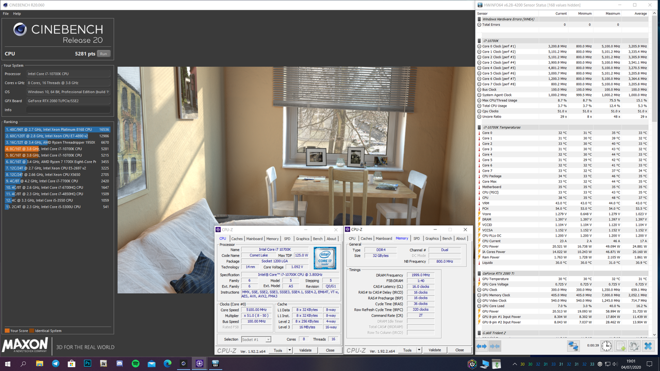Viewport: 660px width, 371px height.
Task: Click the Intel Core i7 logo in CPU-Z
Action: click(324, 258)
